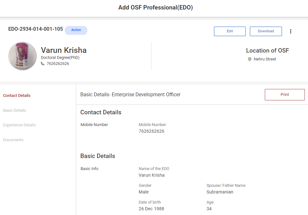Open Experience Details sidebar section

pos(19,125)
